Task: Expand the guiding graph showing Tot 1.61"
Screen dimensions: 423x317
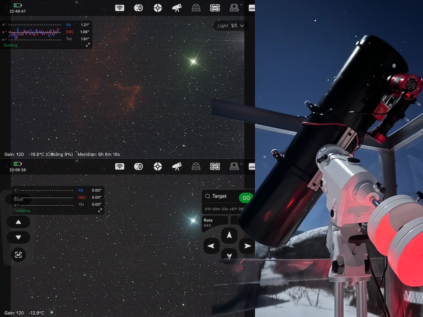Action: pos(88,45)
